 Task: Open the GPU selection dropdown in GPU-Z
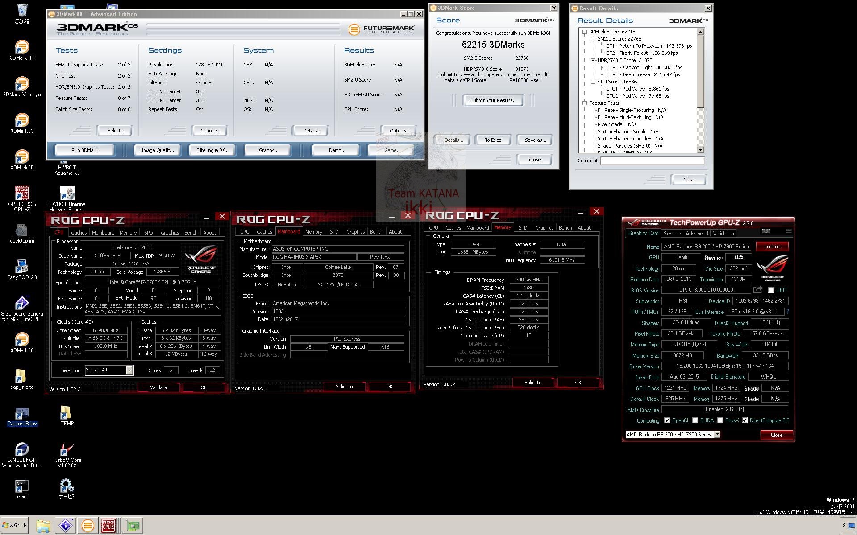click(717, 434)
